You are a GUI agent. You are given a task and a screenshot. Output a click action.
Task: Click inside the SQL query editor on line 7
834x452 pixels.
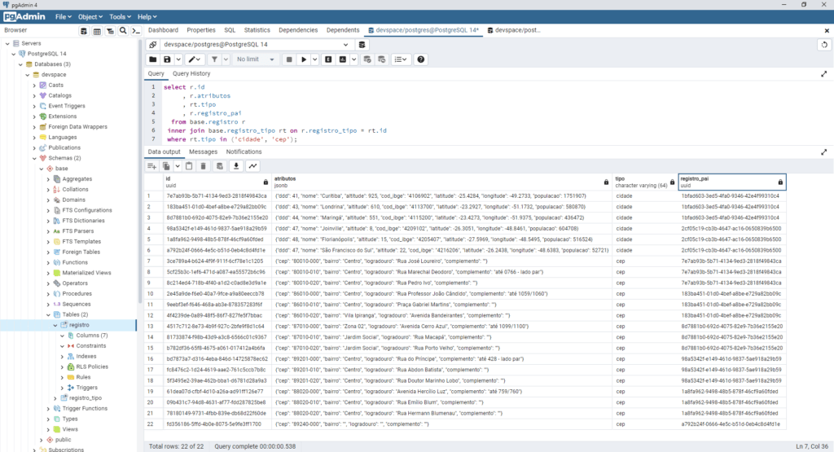pyautogui.click(x=232, y=139)
